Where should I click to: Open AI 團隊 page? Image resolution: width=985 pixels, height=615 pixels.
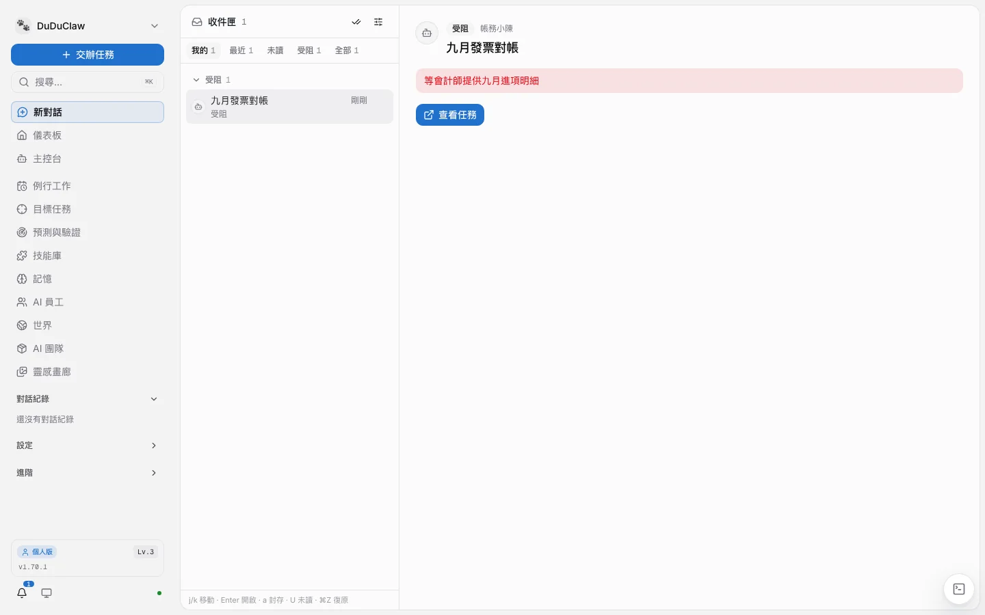88,348
